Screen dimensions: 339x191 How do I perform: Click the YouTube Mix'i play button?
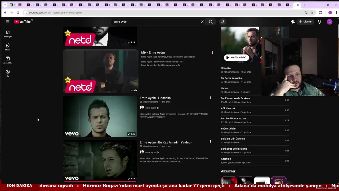[x=236, y=58]
